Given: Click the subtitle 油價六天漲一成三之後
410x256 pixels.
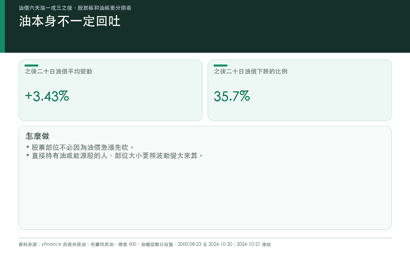Looking at the screenshot, I should click(x=46, y=8).
